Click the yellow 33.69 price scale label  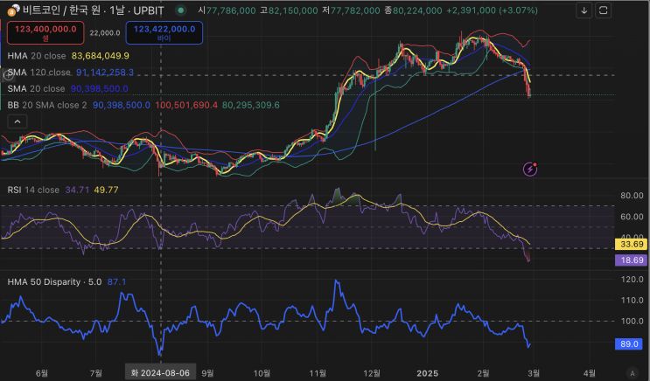pos(631,244)
